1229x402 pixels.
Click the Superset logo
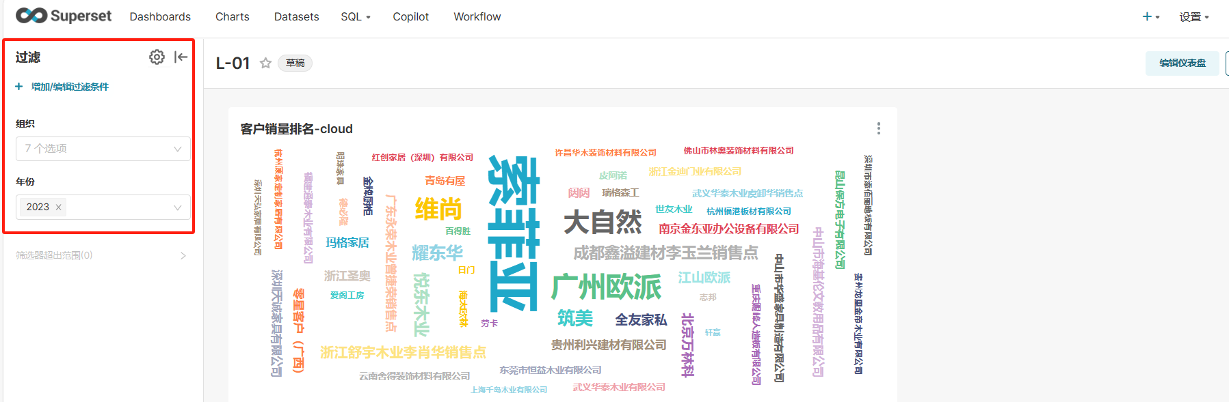click(x=63, y=16)
